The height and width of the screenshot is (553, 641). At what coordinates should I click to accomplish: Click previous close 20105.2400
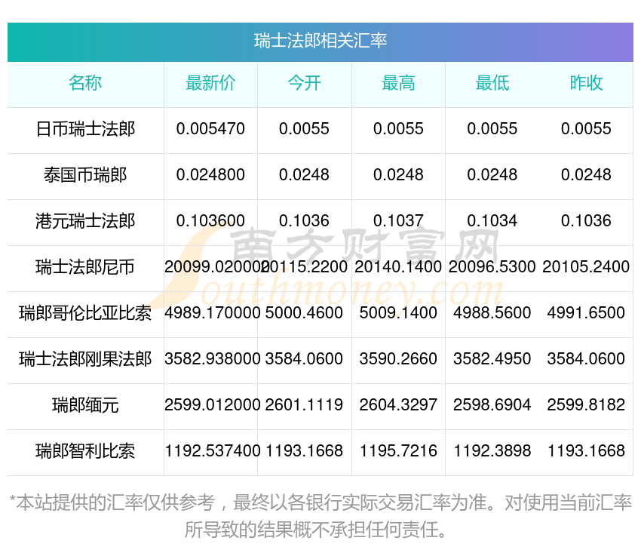586,267
